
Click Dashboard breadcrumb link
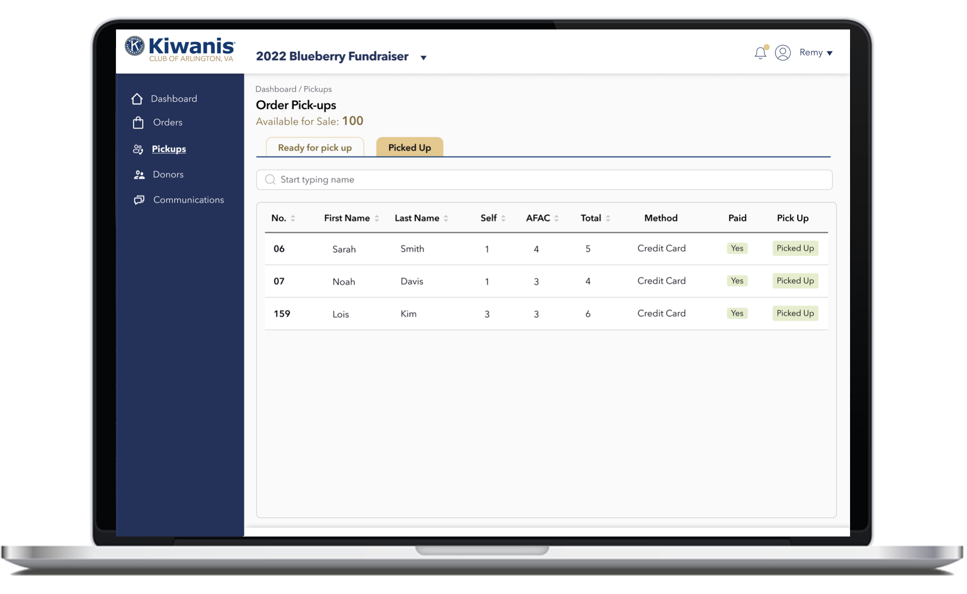click(x=276, y=89)
